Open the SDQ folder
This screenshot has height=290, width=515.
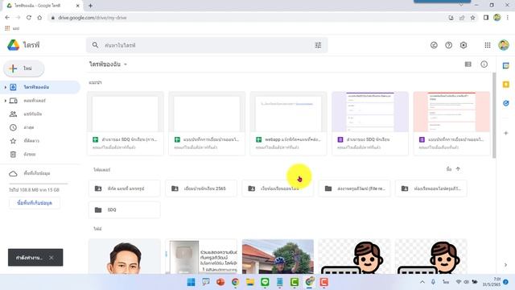(x=124, y=209)
